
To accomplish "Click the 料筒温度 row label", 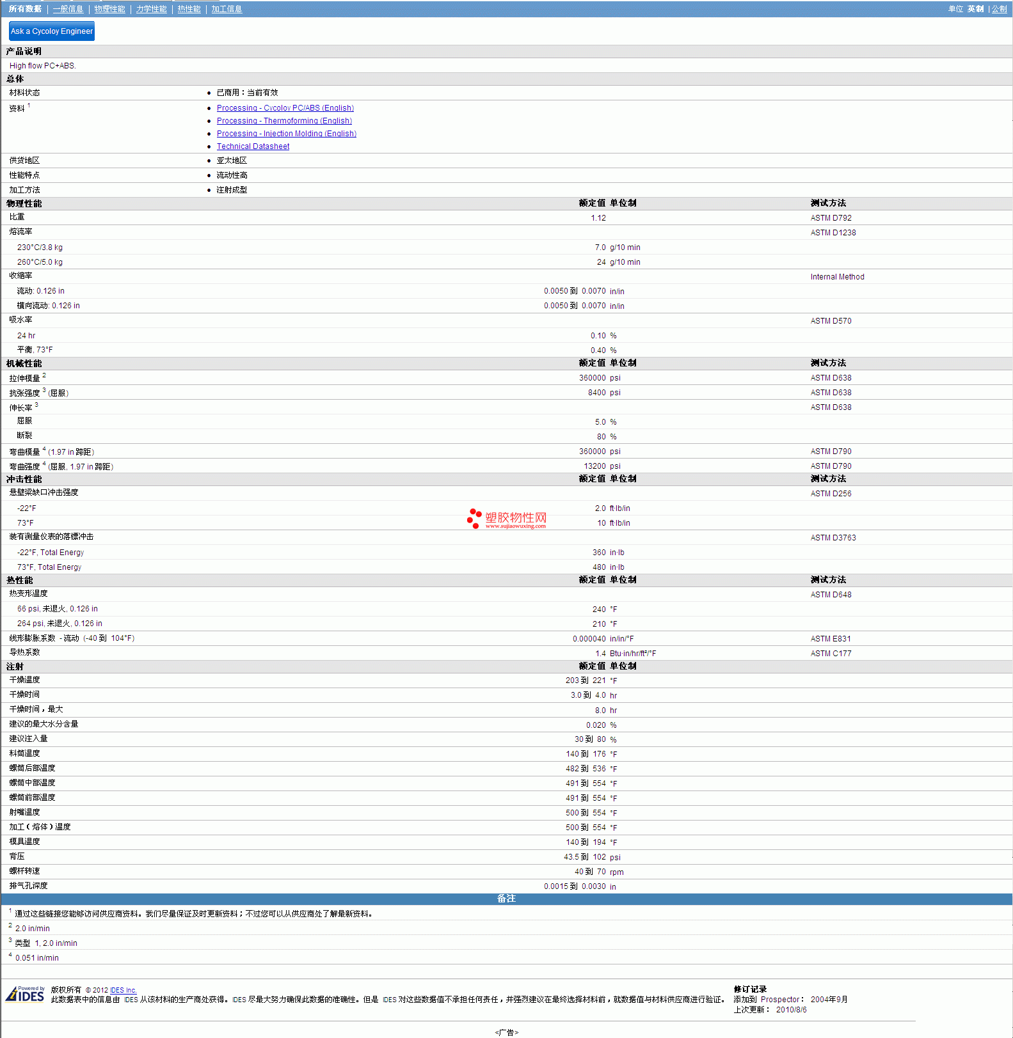I will pos(24,753).
